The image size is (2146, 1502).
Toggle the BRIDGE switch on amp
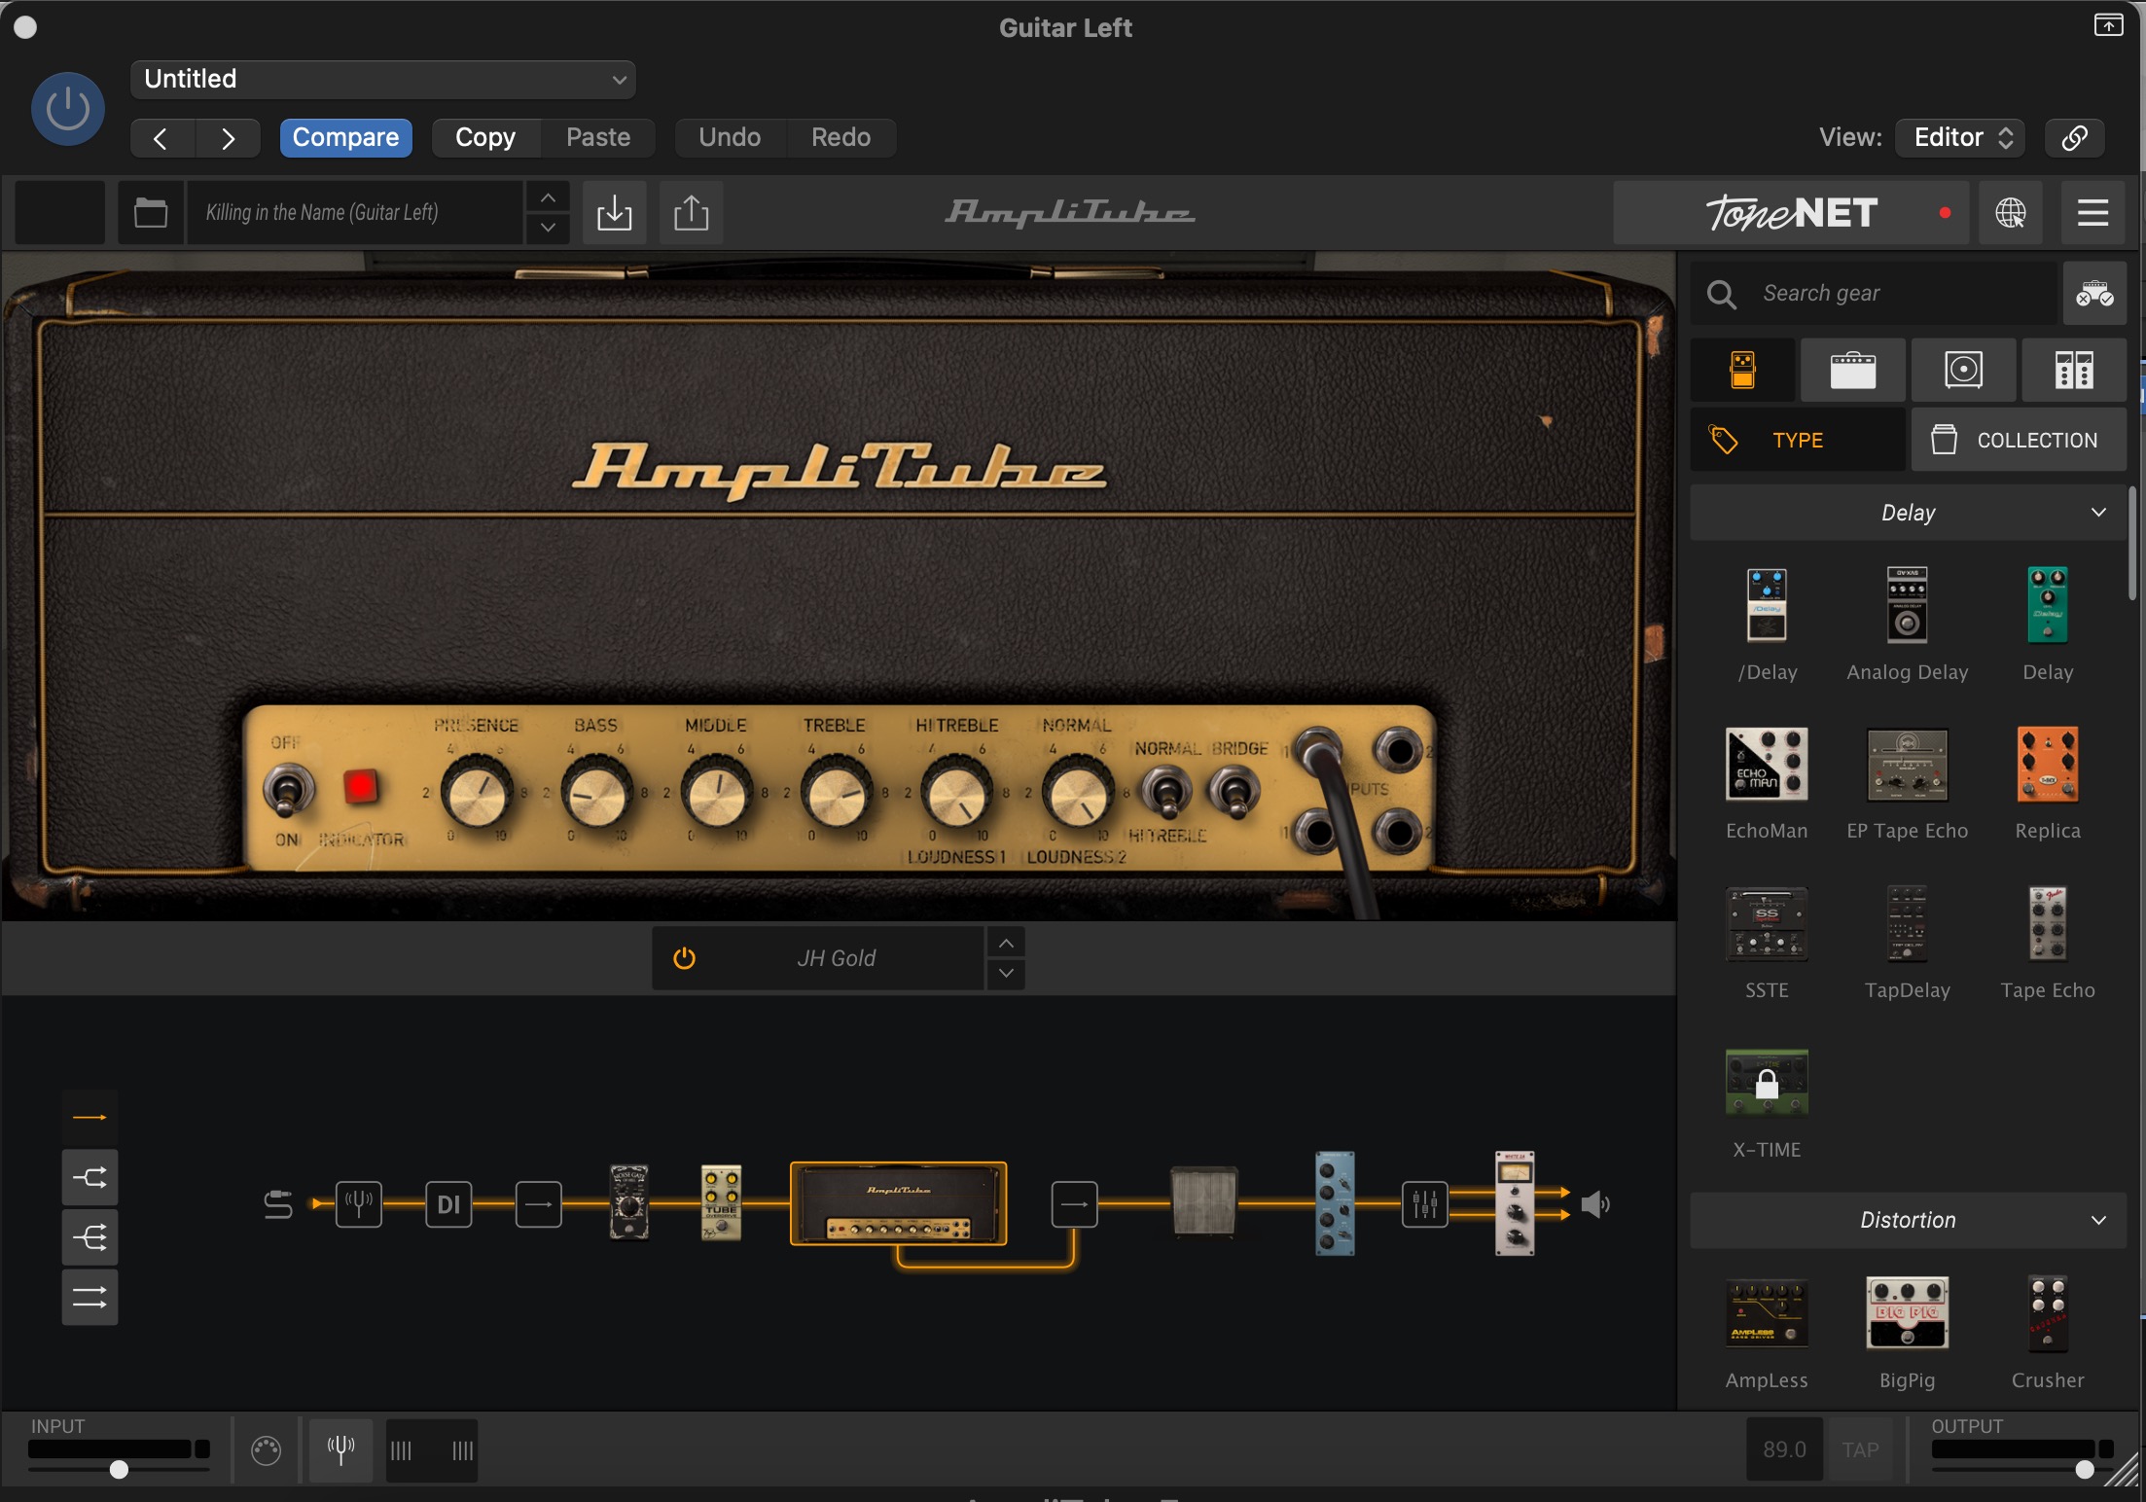1234,792
